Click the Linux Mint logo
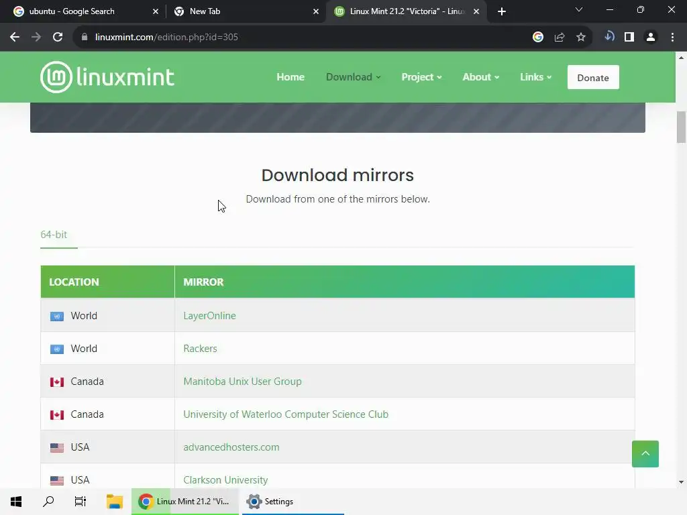Image resolution: width=687 pixels, height=515 pixels. (107, 77)
